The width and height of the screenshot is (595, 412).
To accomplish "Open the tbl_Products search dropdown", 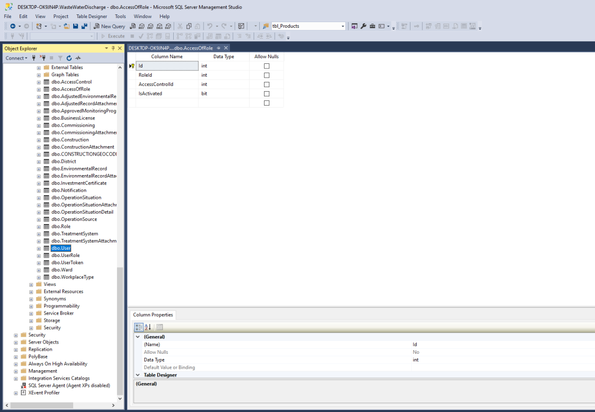I will point(343,26).
